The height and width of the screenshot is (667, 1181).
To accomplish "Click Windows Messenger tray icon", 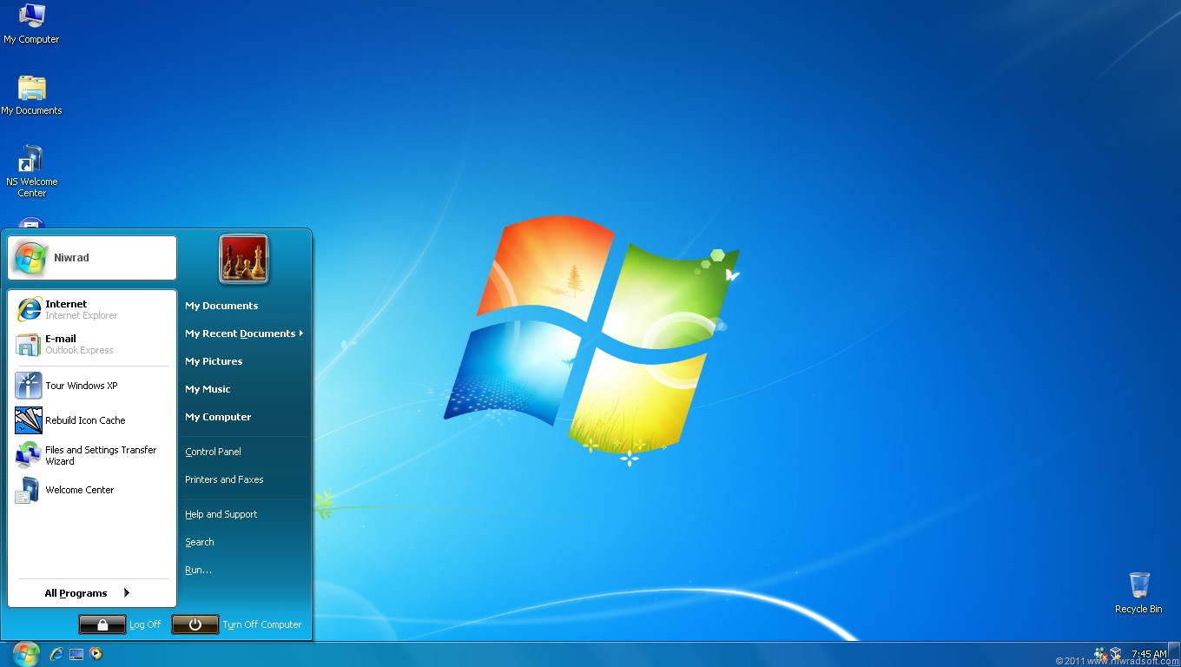I will 1100,653.
